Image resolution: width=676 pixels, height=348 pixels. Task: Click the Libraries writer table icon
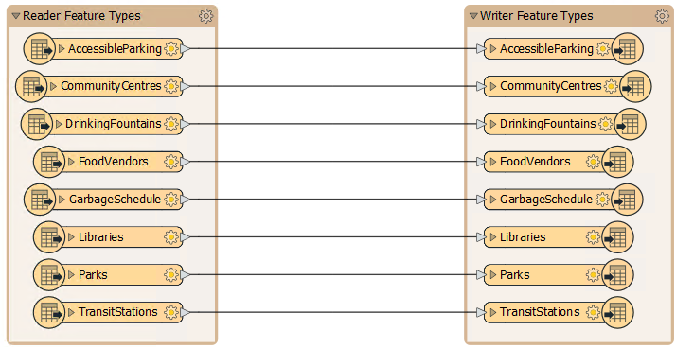(x=617, y=236)
